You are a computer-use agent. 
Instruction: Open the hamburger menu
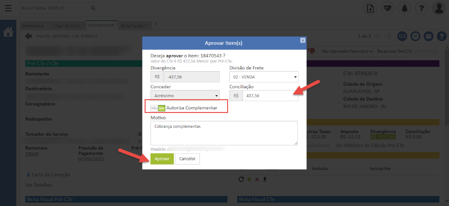pos(8,8)
